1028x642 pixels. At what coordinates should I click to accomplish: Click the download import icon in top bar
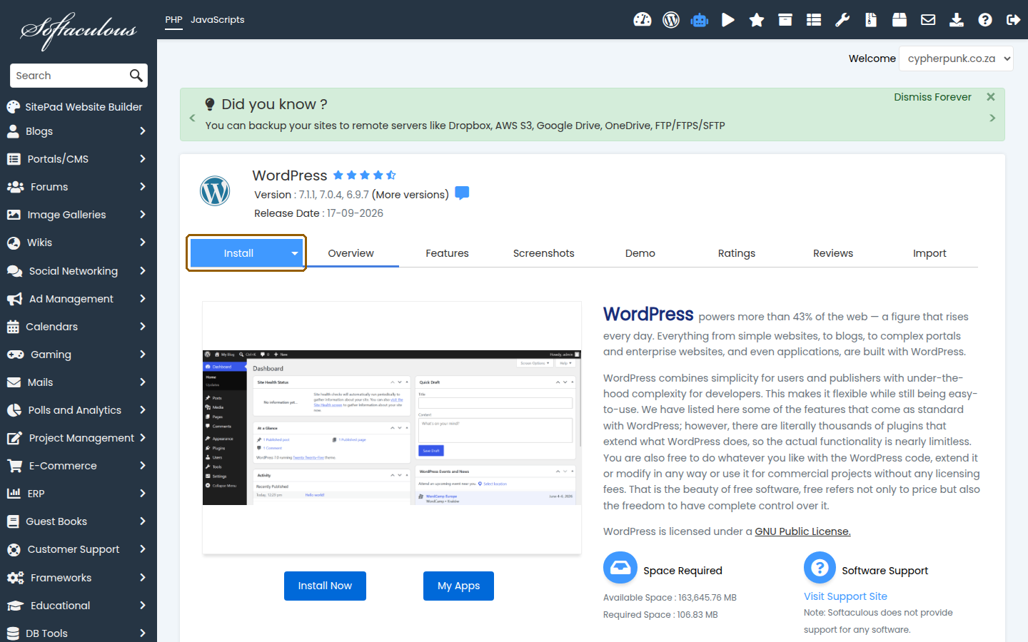tap(957, 20)
